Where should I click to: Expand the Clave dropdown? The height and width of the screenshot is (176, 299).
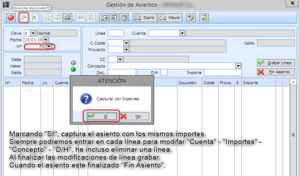click(33, 33)
